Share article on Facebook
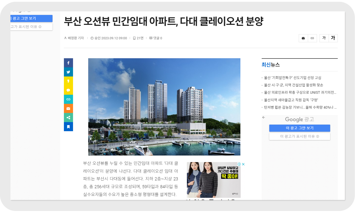 tap(68, 63)
